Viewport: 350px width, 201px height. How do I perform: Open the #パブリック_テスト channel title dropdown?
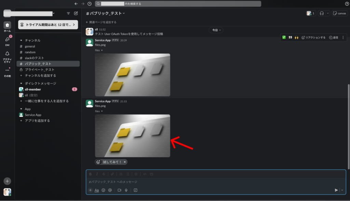pyautogui.click(x=105, y=13)
